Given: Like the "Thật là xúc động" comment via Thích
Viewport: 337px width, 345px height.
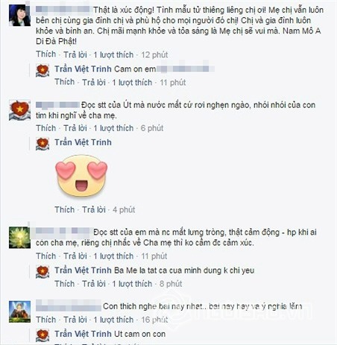Looking at the screenshot, I should (46, 54).
